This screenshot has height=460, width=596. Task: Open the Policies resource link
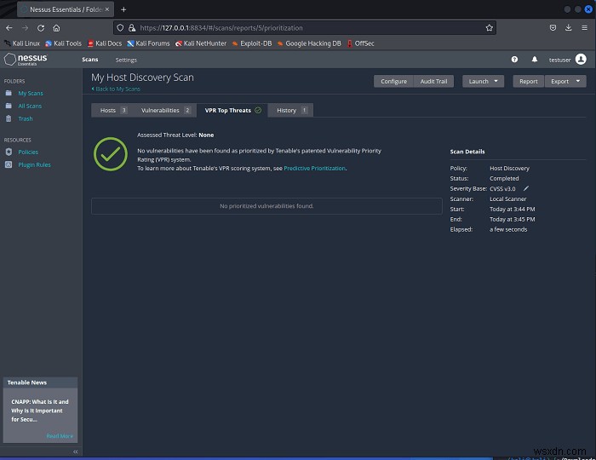tap(28, 152)
